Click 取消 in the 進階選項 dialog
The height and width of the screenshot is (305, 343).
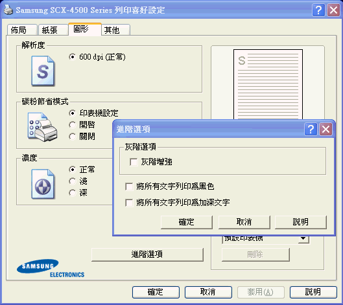(244, 222)
